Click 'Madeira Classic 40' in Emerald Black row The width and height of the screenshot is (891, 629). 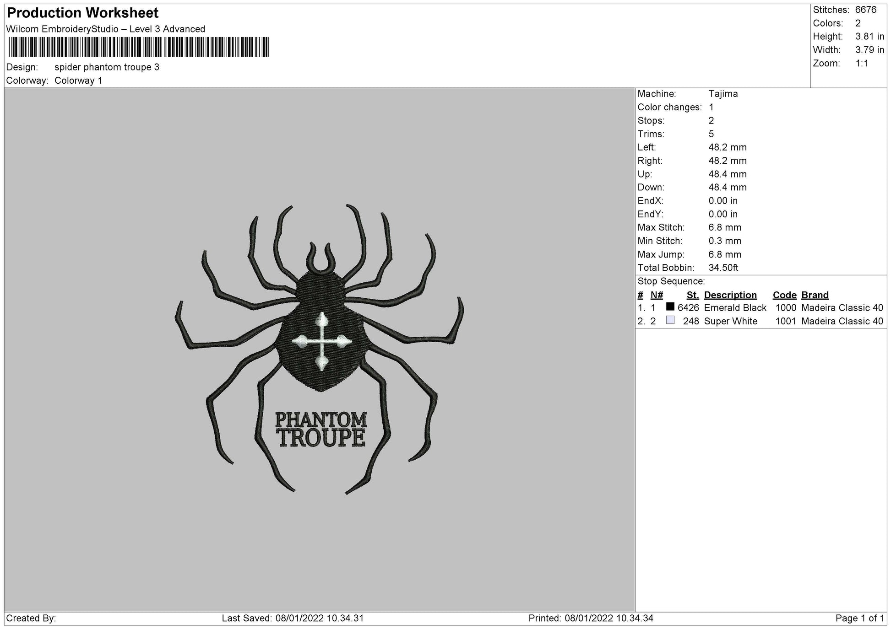pos(842,308)
